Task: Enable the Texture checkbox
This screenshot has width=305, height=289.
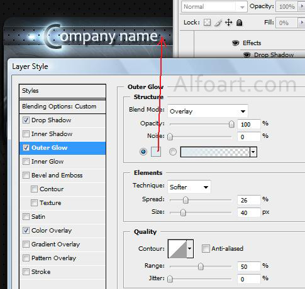Action: point(34,203)
